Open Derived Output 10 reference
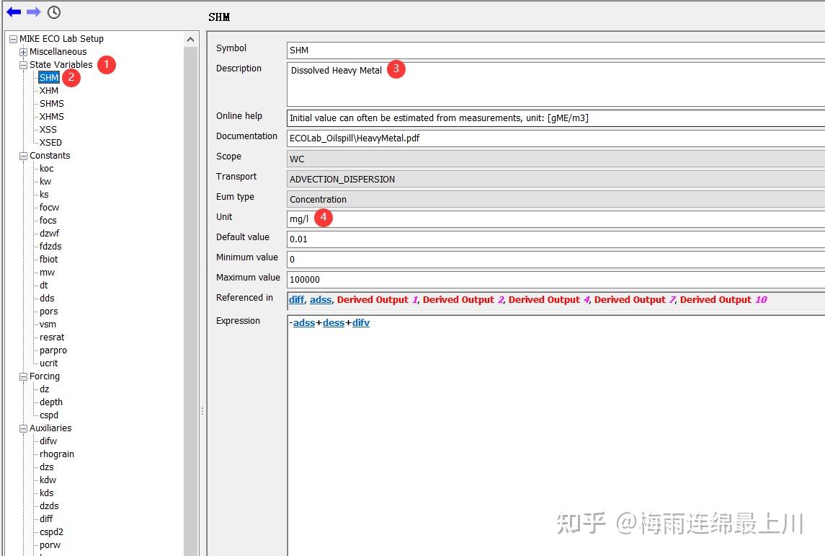The image size is (825, 556). [x=723, y=299]
